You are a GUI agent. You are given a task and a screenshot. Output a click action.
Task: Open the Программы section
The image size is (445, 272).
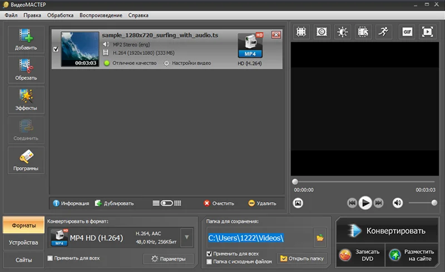(x=26, y=160)
